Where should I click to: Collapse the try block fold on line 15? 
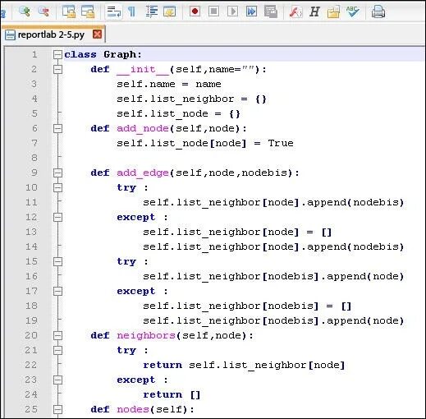[57, 261]
